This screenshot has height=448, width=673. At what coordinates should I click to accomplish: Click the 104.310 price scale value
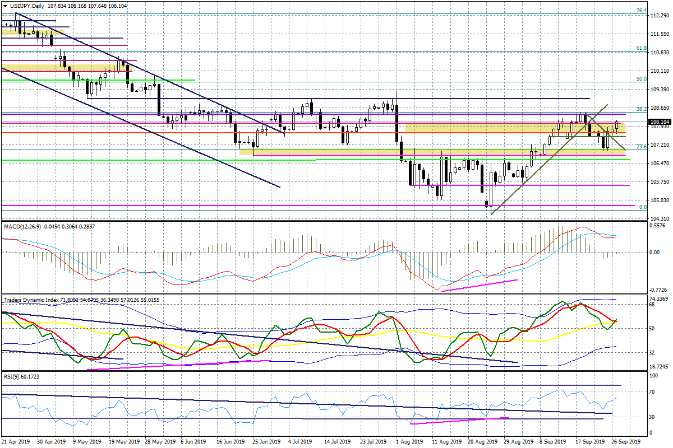tap(658, 218)
